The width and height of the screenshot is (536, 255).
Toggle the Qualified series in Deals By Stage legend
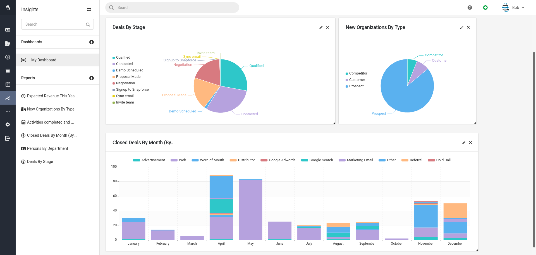click(x=121, y=57)
